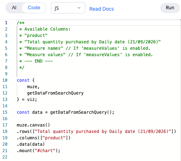
Task: Click the ".columns(["product"])" line
Action: point(43,138)
